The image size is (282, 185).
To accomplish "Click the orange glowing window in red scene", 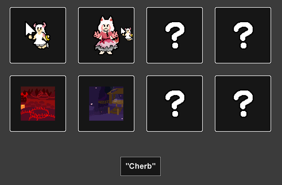I will click(x=23, y=107).
